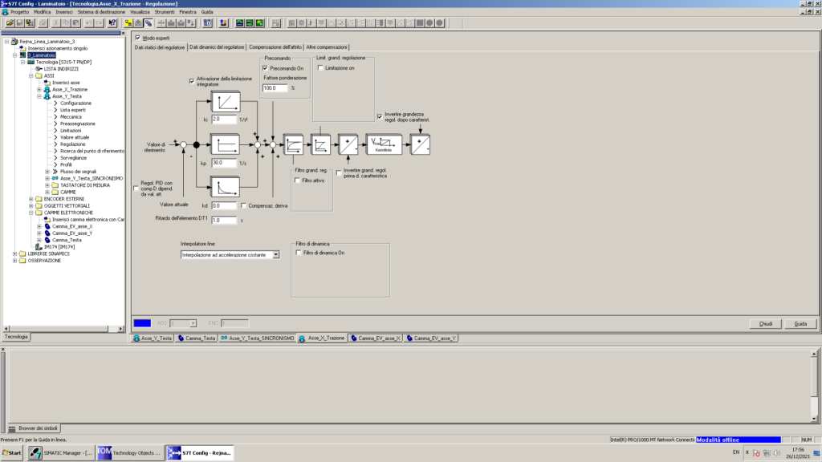Click the Save floppy-disk toolbar icon
This screenshot has height=462, width=822.
pos(19,23)
